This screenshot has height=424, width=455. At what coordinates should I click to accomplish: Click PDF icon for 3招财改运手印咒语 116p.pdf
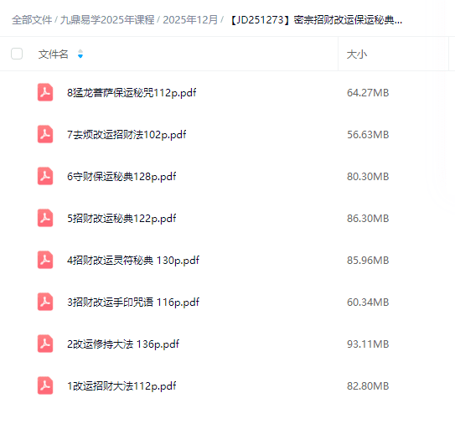coord(45,302)
